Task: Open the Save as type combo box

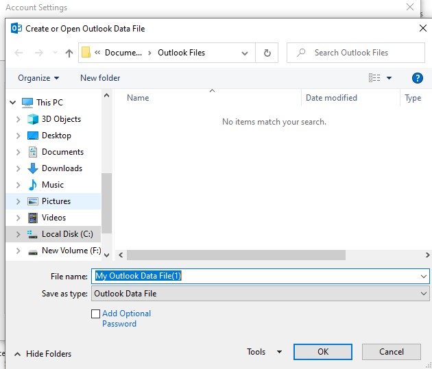Action: coord(261,294)
